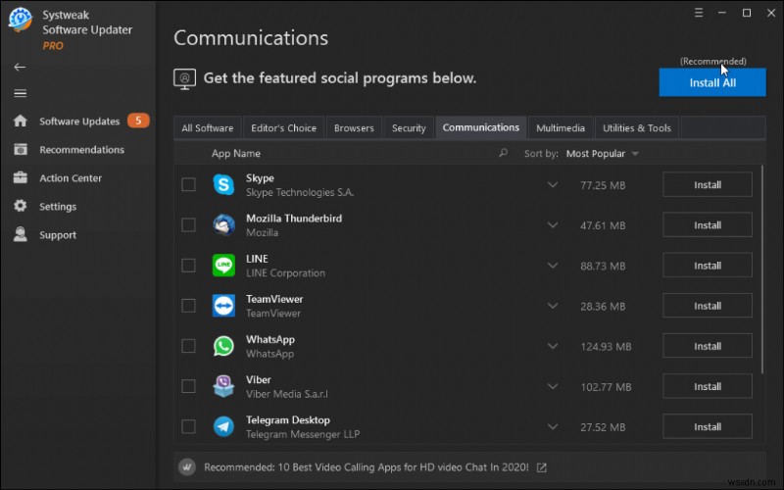Click the Skype app icon
The height and width of the screenshot is (490, 784).
point(223,185)
